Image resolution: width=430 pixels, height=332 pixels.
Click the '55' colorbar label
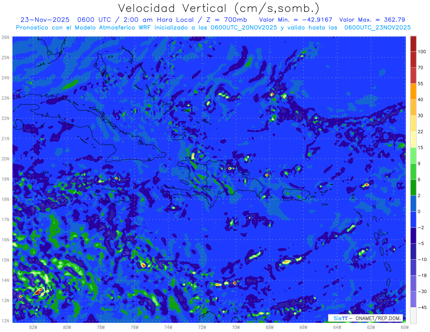coord(421,83)
